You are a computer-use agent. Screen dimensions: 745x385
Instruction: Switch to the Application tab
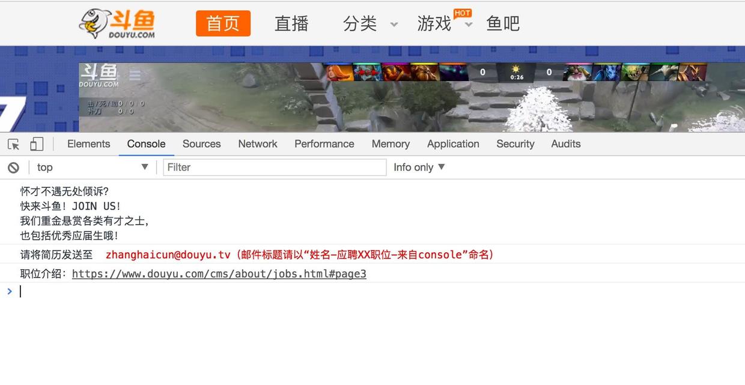point(453,144)
